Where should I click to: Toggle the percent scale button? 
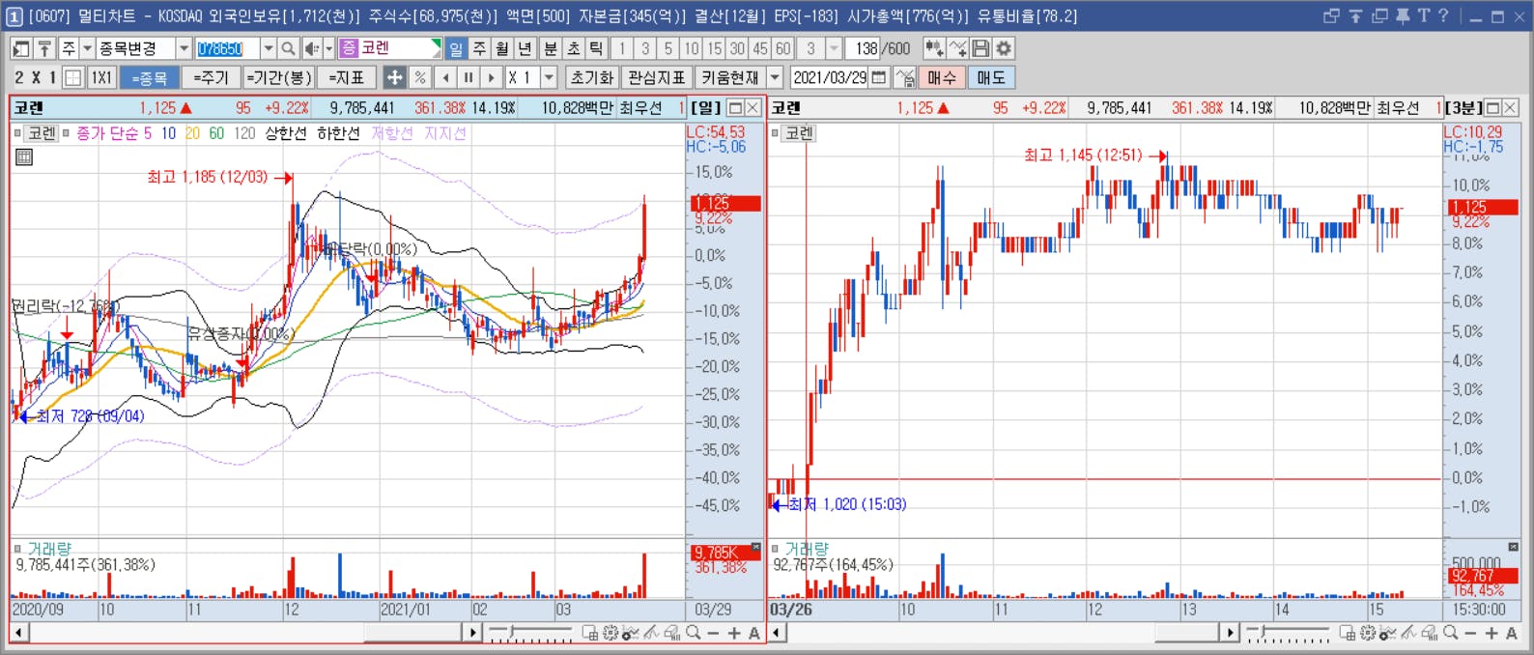pyautogui.click(x=420, y=77)
